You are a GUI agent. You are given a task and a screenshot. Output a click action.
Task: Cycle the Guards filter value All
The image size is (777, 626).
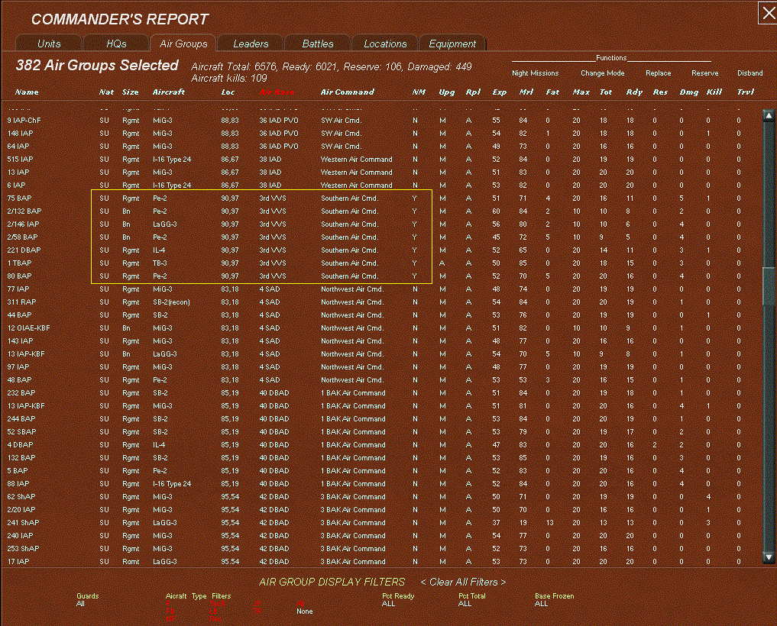click(x=80, y=603)
